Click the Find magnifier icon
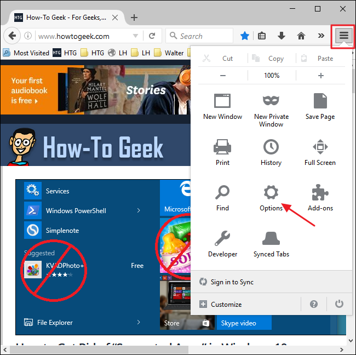The height and width of the screenshot is (355, 356). tap(222, 192)
